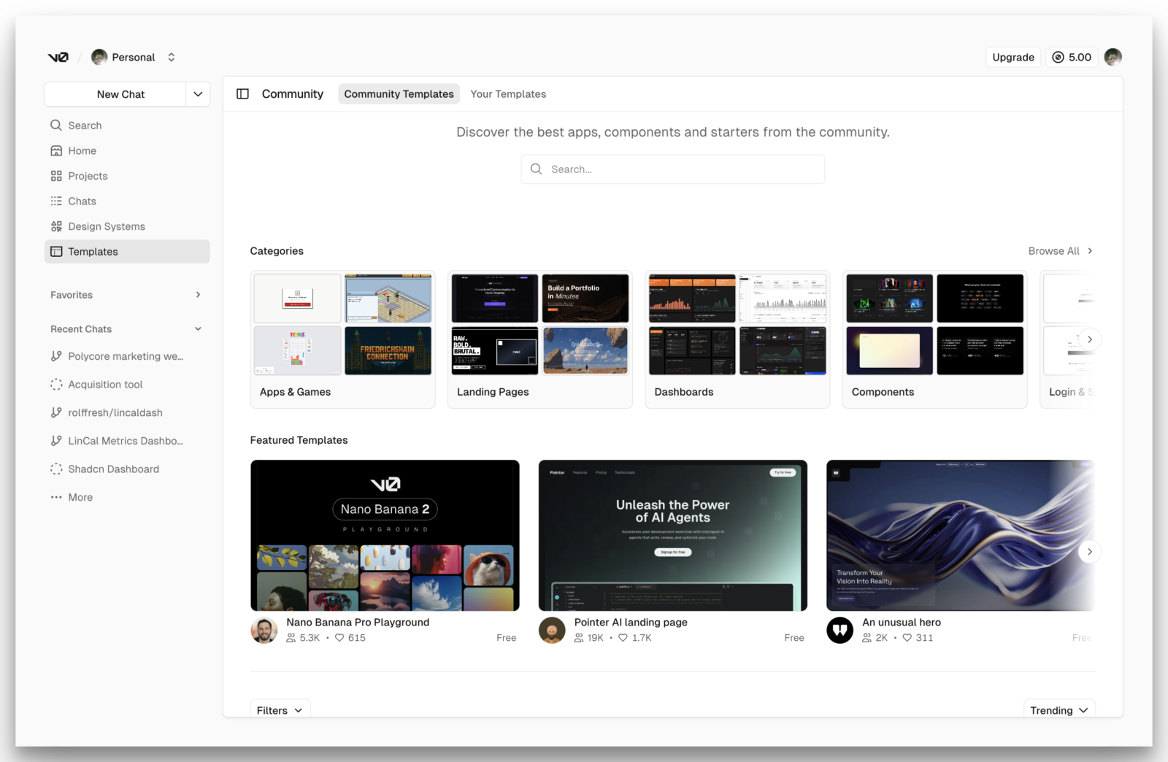Switch to Your Templates tab
The height and width of the screenshot is (762, 1168).
coord(508,94)
